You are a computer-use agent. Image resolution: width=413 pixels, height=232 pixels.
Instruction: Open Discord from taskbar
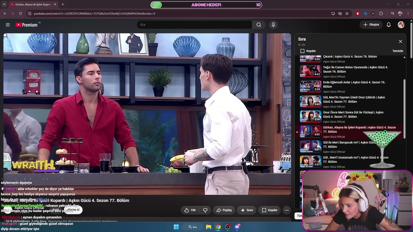point(237,227)
